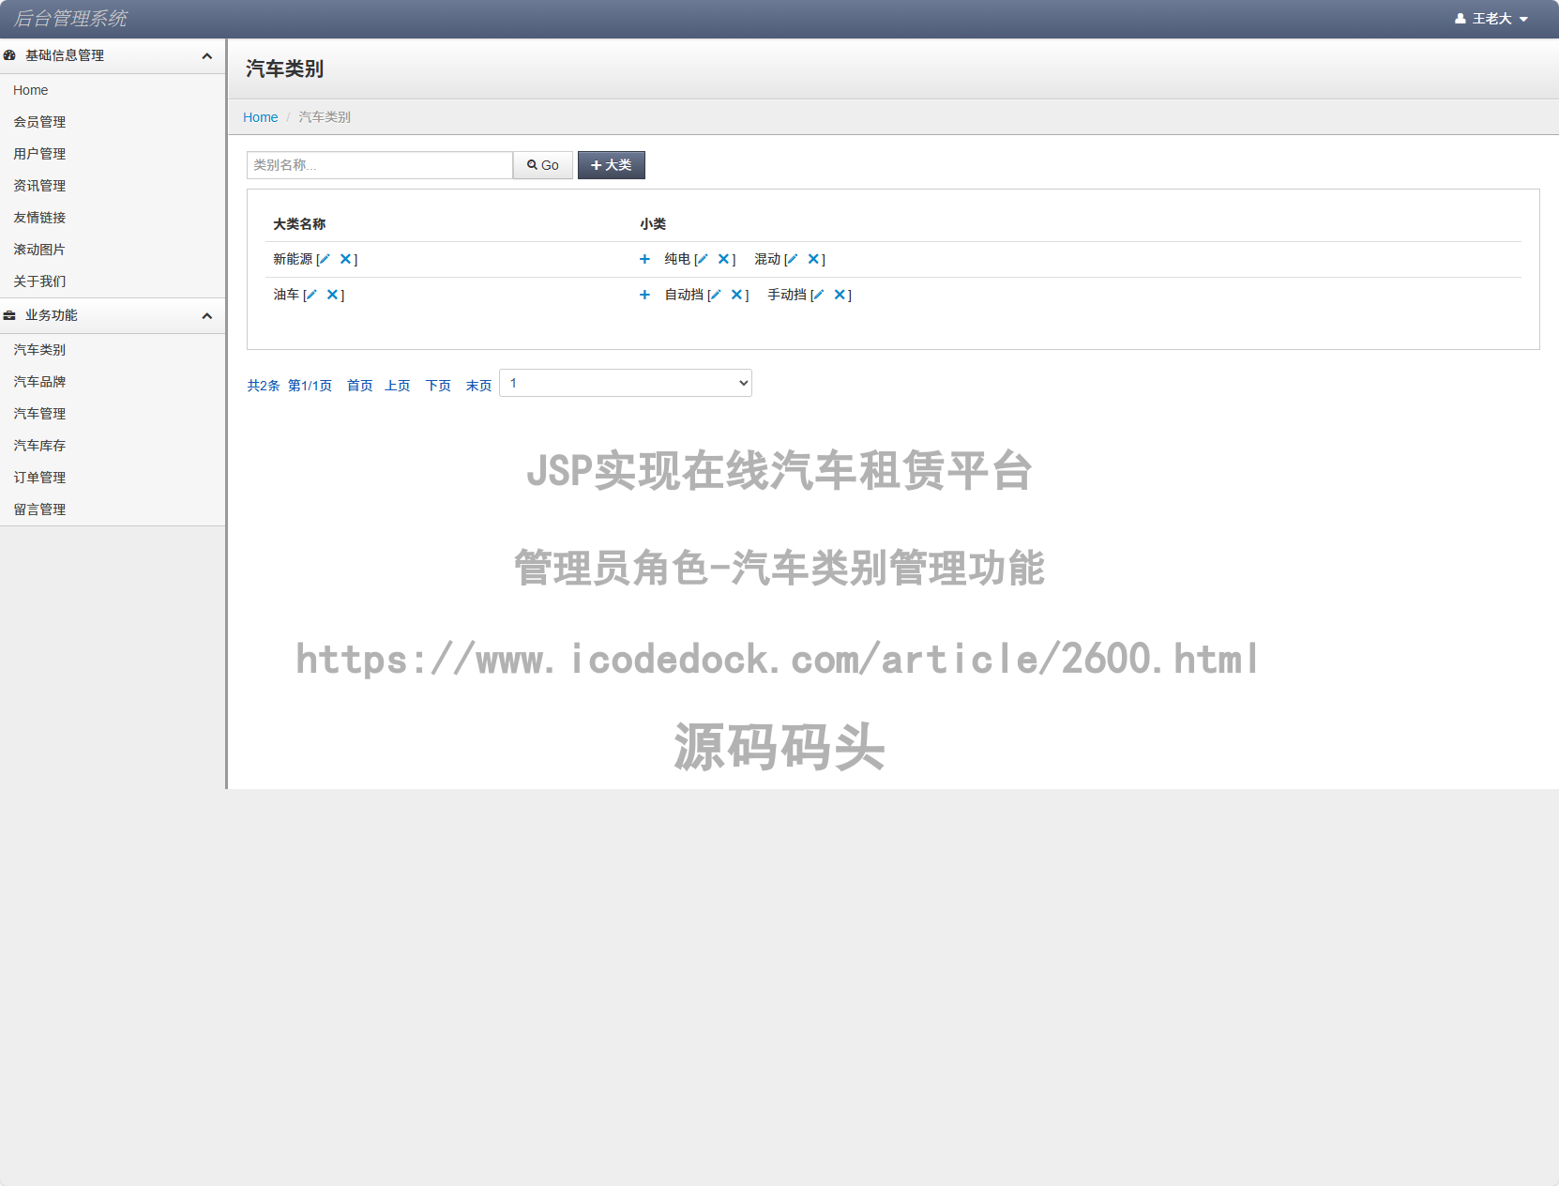Add a new subcategory under 新能源
This screenshot has width=1559, height=1186.
coord(644,259)
